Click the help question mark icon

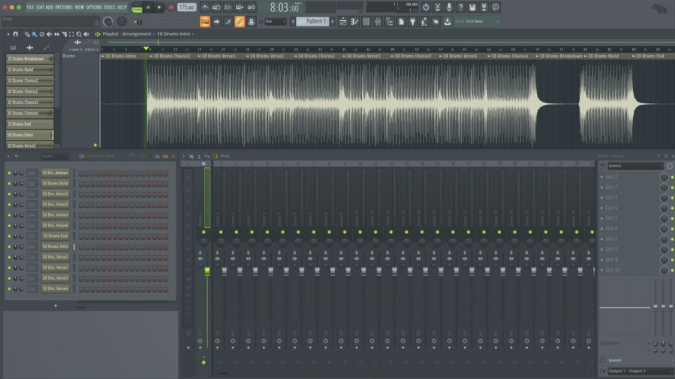tap(461, 7)
